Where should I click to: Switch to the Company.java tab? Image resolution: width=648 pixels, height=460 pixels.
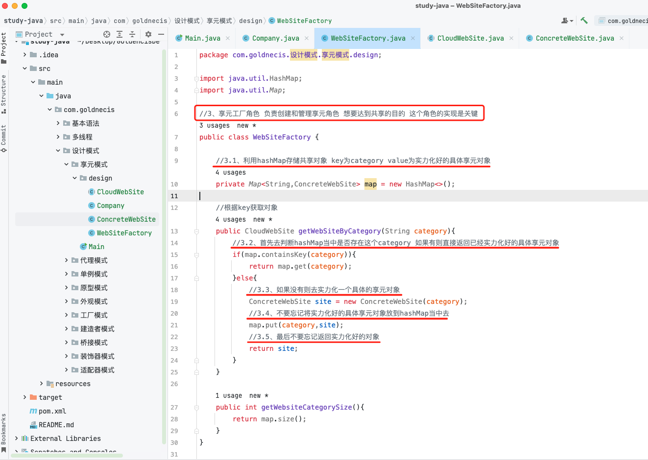click(276, 38)
